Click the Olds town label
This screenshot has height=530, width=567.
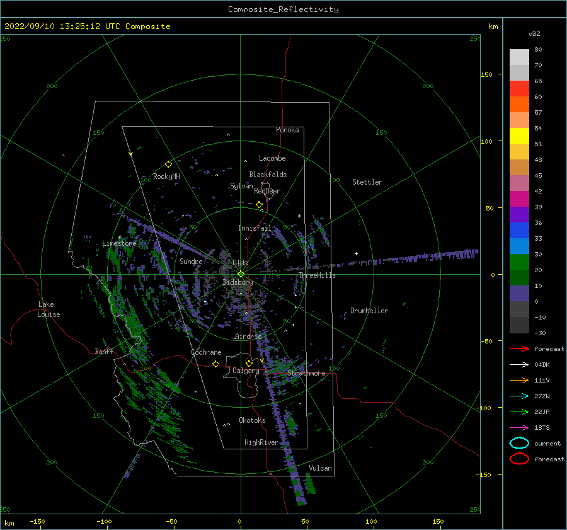tap(240, 263)
